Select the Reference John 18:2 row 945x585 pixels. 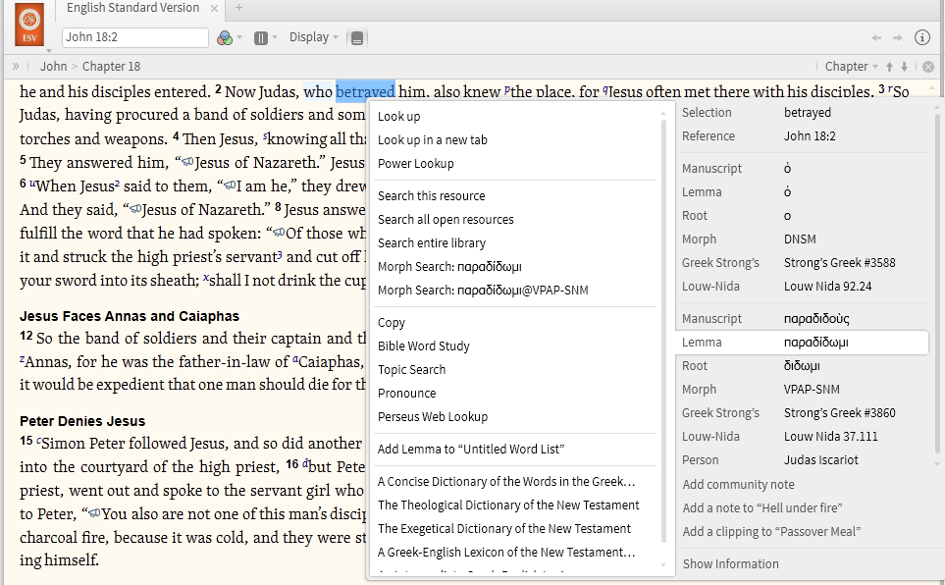coord(804,136)
